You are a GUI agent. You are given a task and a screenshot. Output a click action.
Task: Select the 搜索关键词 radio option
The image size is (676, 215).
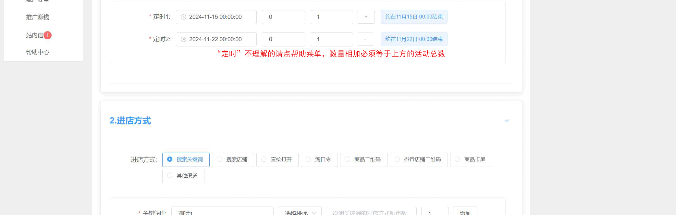point(186,159)
